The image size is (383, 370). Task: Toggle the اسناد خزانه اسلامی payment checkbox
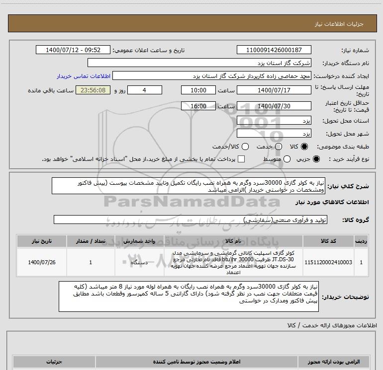pyautogui.click(x=241, y=159)
